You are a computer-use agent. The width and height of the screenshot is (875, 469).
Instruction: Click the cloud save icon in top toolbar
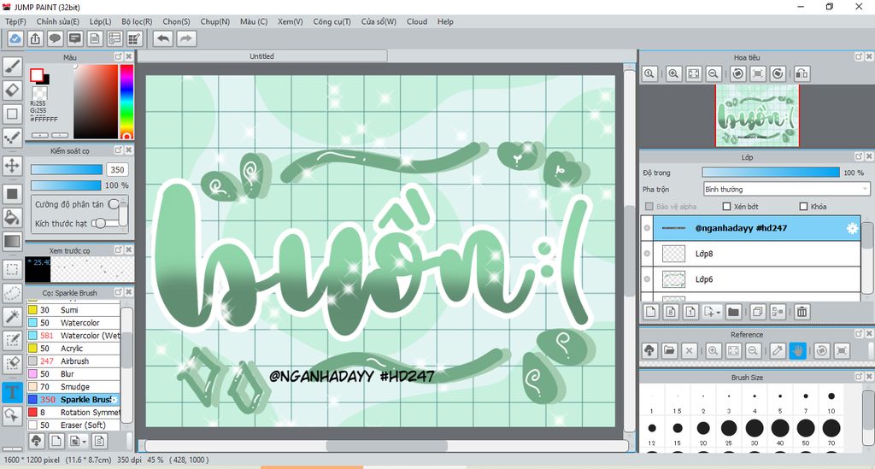pos(15,38)
